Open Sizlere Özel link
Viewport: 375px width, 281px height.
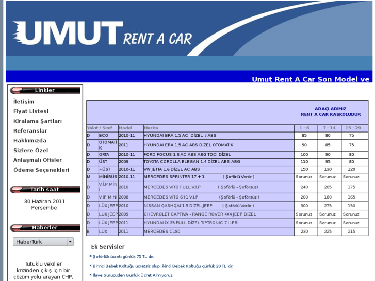(30, 151)
